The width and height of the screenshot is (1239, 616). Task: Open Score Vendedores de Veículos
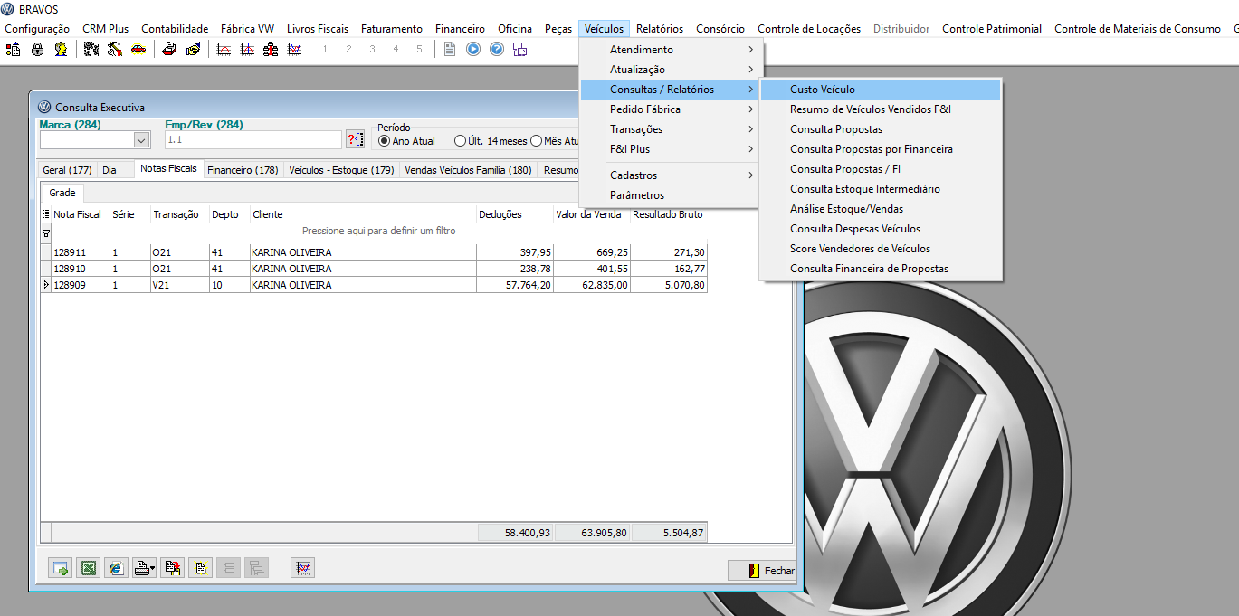tap(881, 249)
